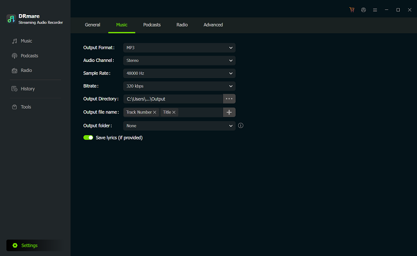Screen dimensions: 417x256
Task: Click the Track Number tag text
Action: tap(139, 112)
